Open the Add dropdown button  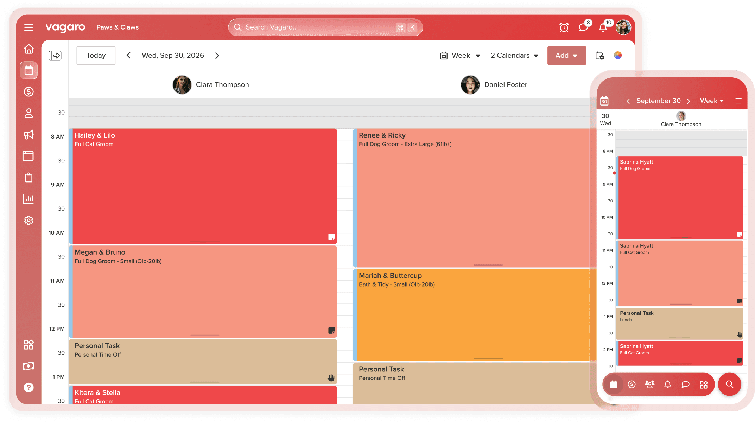point(566,56)
